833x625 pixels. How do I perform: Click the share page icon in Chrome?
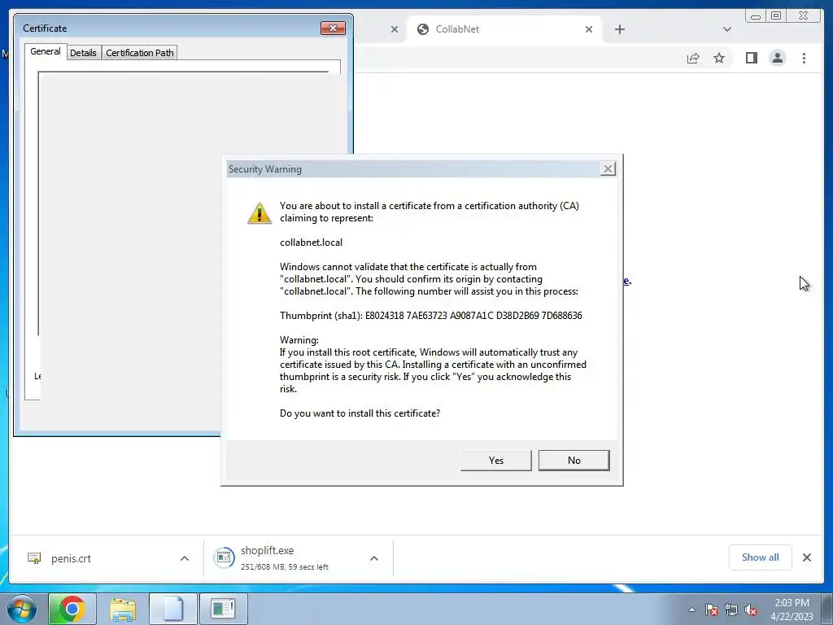[693, 58]
